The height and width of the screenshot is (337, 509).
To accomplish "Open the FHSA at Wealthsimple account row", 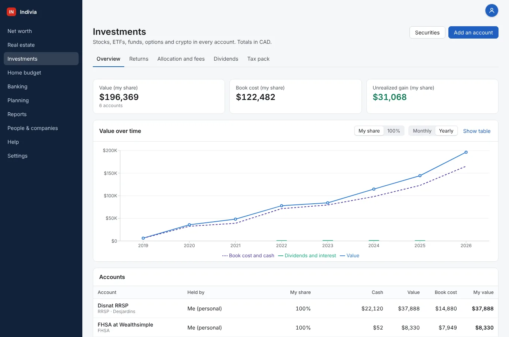I will click(296, 327).
